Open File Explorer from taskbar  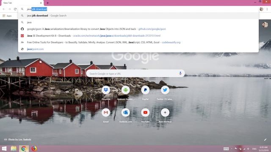14,149
